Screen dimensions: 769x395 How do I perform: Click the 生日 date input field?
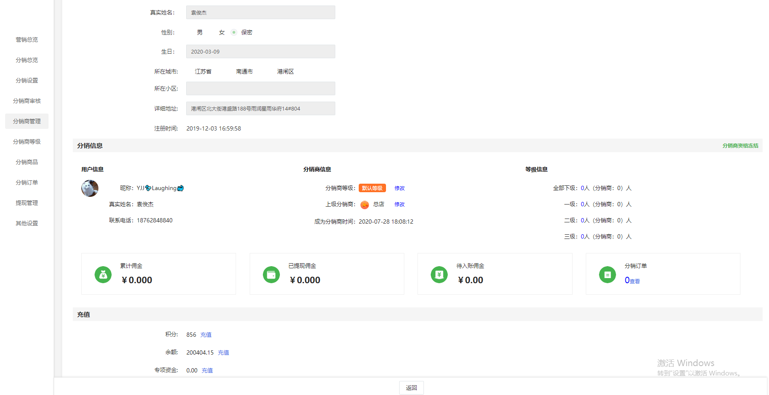coord(260,51)
